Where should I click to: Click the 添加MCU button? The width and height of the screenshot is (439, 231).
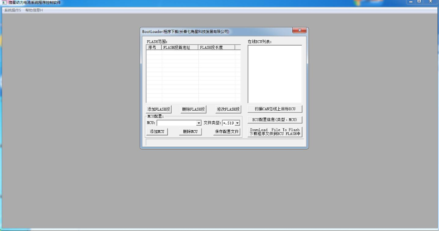click(157, 132)
